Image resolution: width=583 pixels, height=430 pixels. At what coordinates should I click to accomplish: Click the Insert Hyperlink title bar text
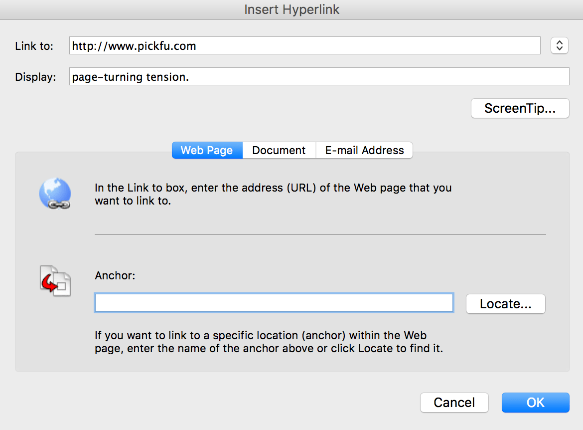[x=291, y=9]
